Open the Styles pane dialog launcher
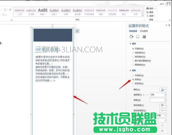 pos(143,20)
